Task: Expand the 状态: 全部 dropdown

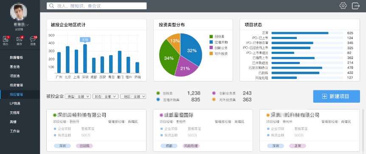Action: [105, 96]
